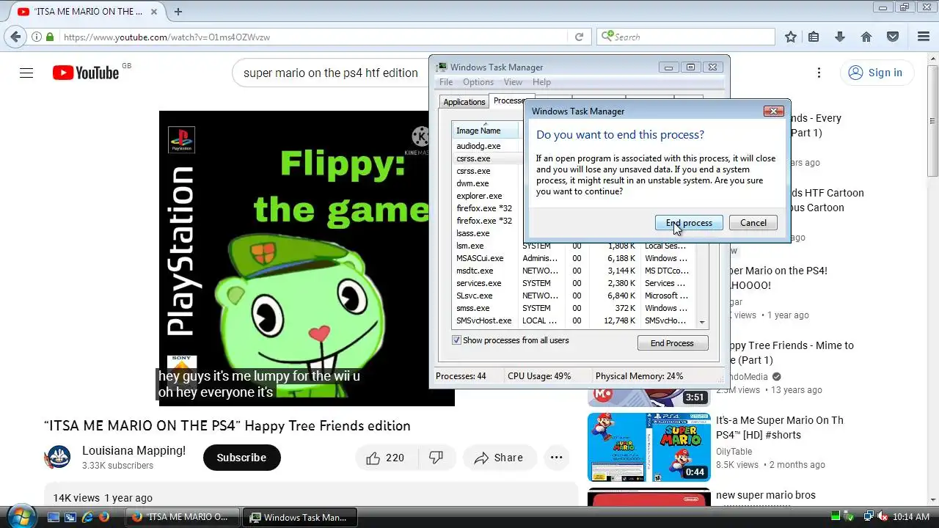
Task: Switch to the Applications tab
Action: click(464, 102)
